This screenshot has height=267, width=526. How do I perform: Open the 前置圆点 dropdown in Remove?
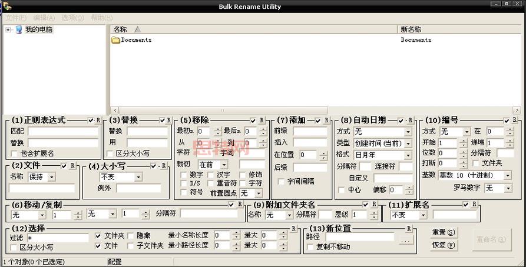click(x=259, y=193)
